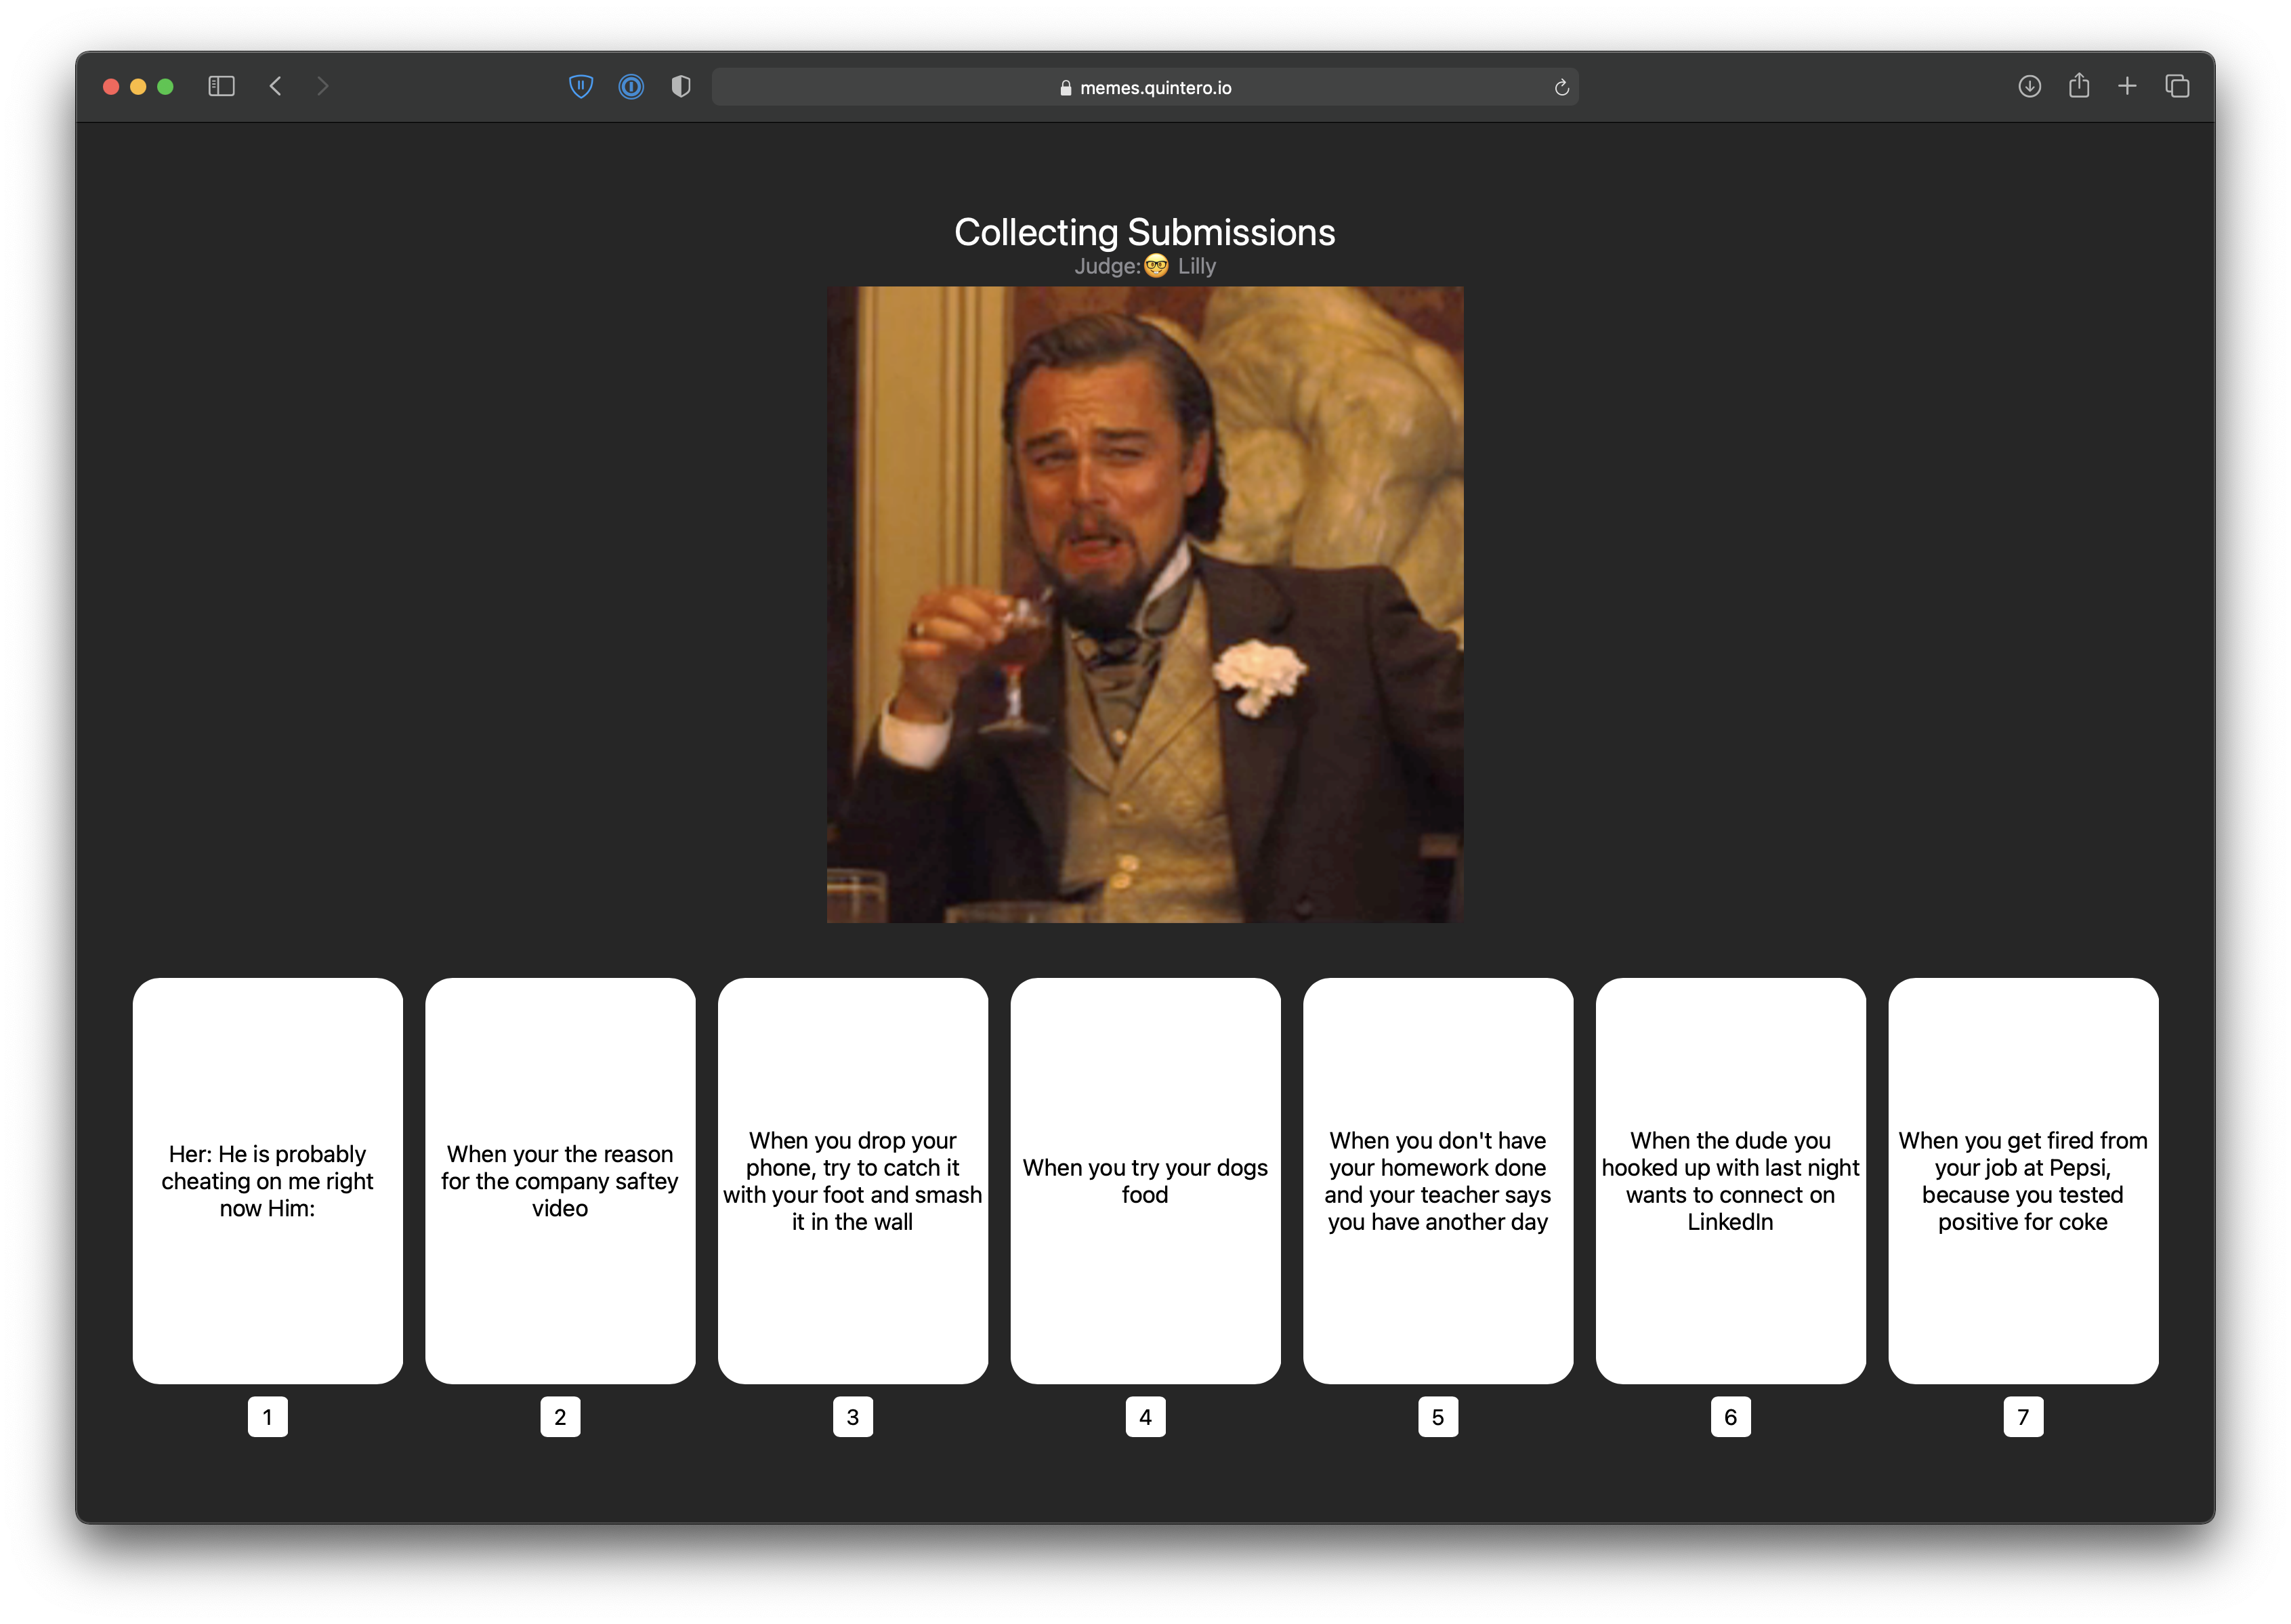Reload the page with refresh icon
The image size is (2291, 1624).
pos(1561,88)
